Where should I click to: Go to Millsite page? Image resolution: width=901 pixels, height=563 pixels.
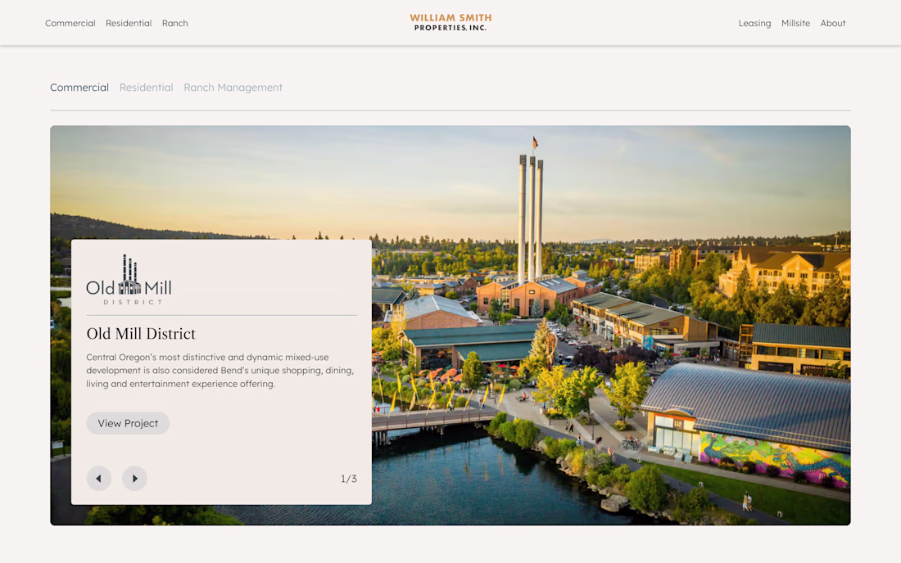795,23
